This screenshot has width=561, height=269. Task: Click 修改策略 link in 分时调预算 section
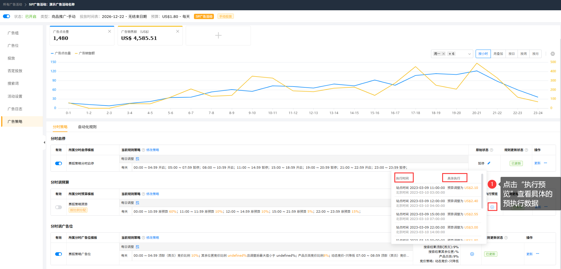point(153,194)
